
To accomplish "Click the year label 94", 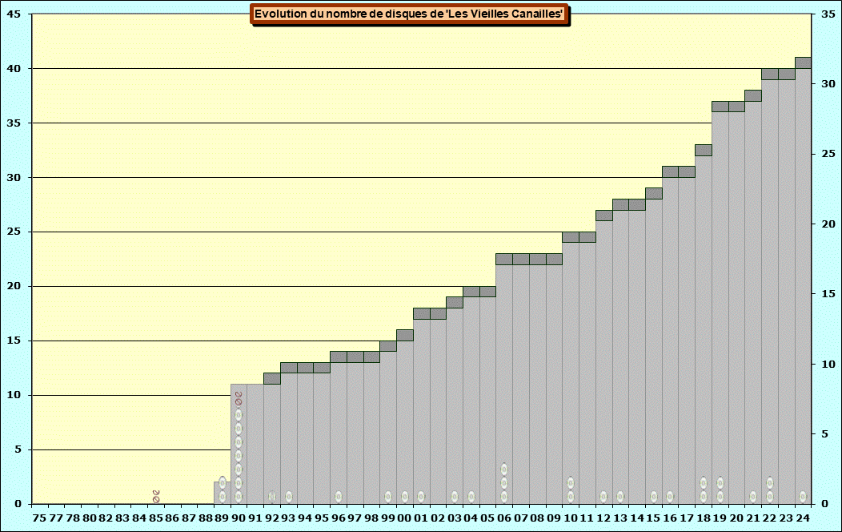I will 304,518.
